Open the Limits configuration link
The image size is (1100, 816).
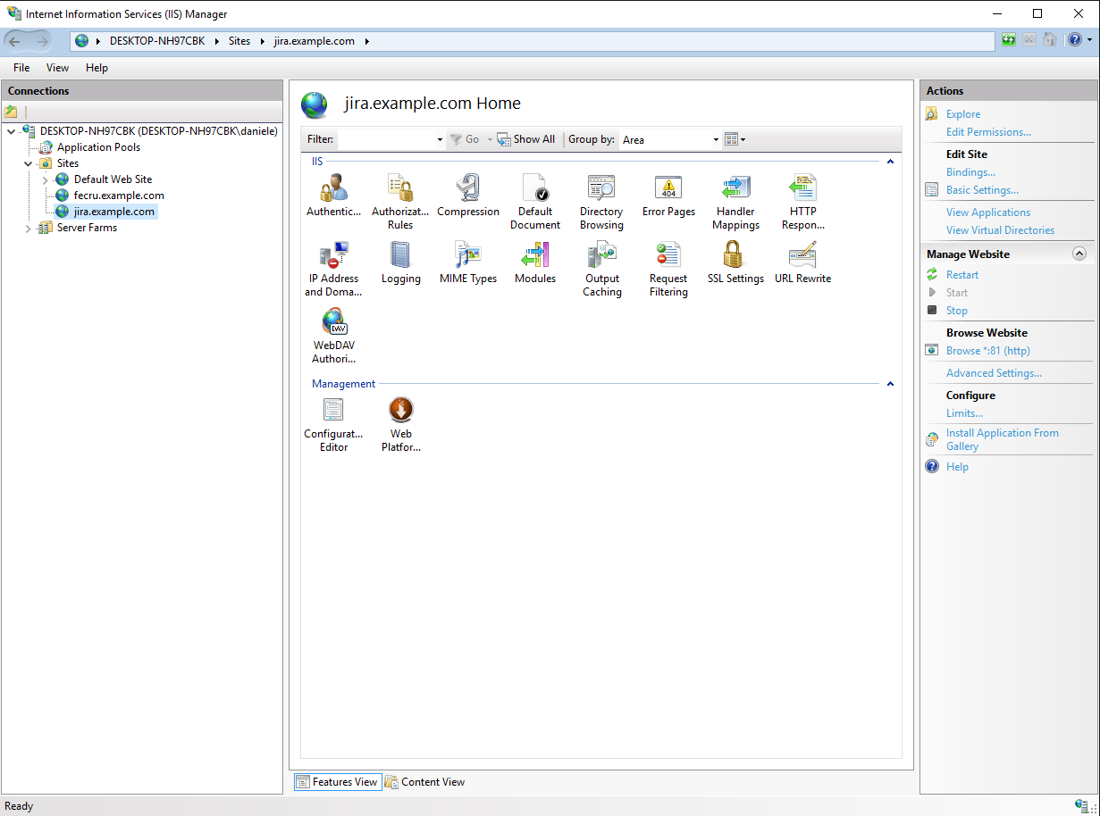[964, 413]
